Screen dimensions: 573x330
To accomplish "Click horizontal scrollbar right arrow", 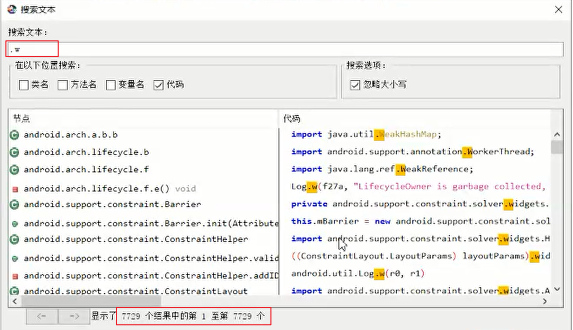I will [545, 301].
